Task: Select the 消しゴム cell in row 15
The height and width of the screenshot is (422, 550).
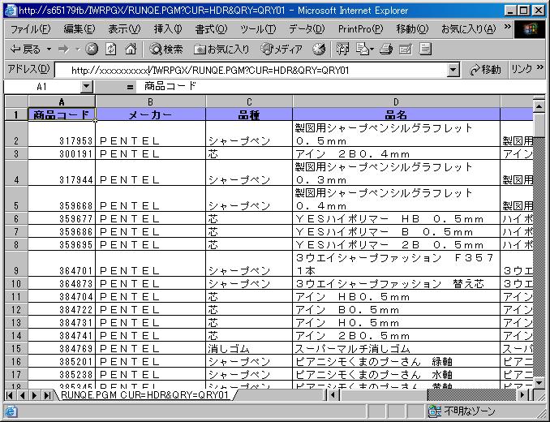Action: pos(249,349)
